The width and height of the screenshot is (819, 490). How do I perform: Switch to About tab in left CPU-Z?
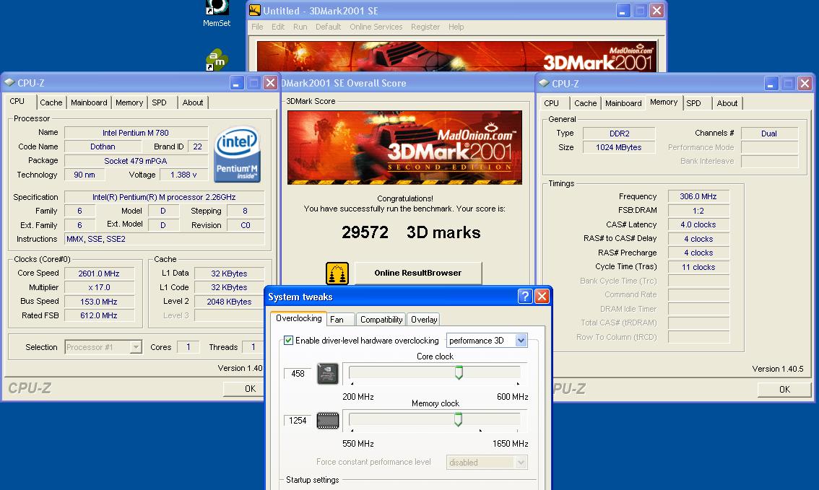click(193, 102)
